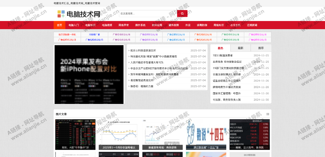The width and height of the screenshot is (325, 157).
Task: Open hot article 司法部、商务部负责人就
Action: (227, 100)
